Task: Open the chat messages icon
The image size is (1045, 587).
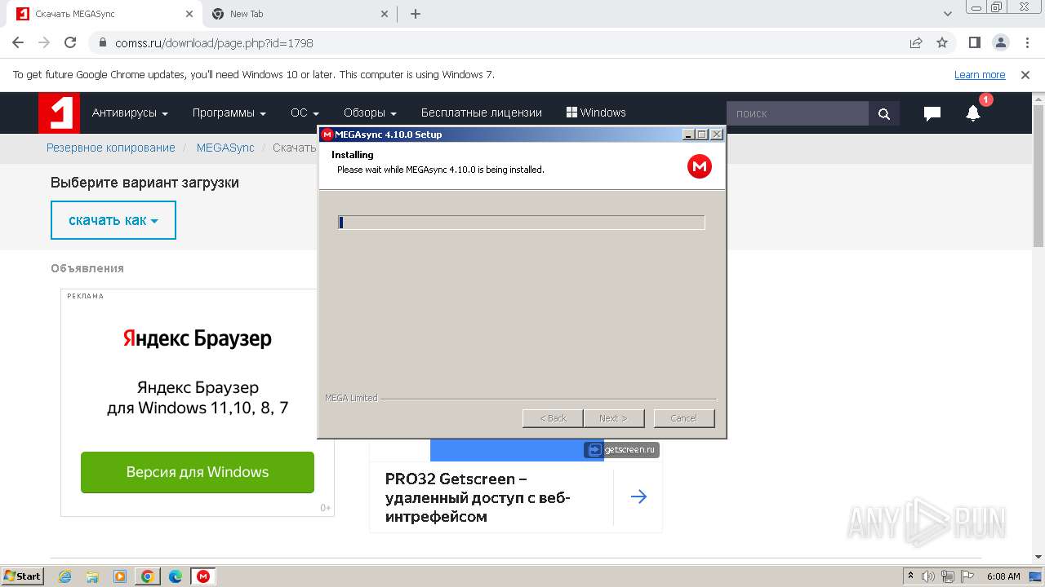Action: tap(932, 113)
